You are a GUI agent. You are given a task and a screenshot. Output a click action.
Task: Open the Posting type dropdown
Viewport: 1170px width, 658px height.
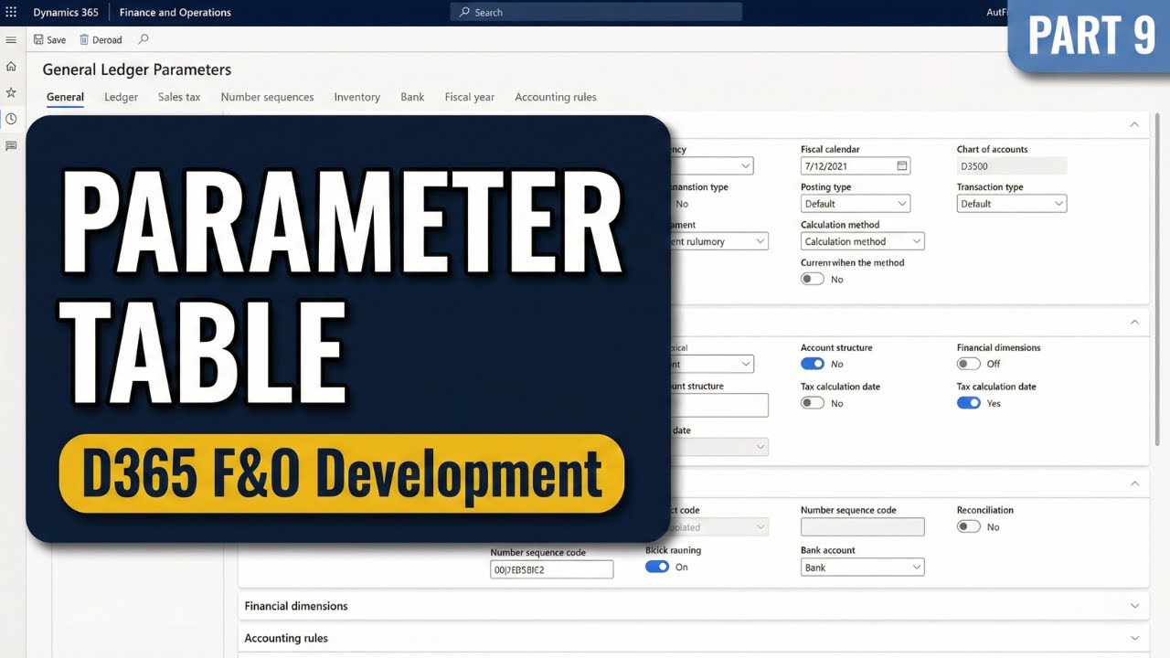click(856, 204)
